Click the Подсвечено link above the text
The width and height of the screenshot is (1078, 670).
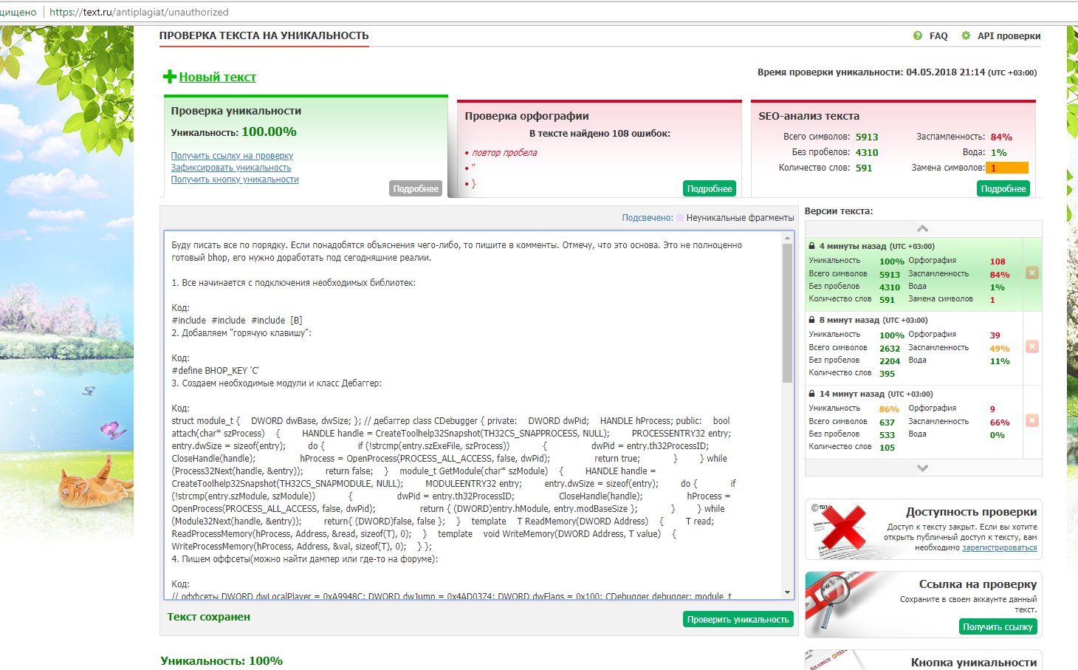click(x=648, y=218)
